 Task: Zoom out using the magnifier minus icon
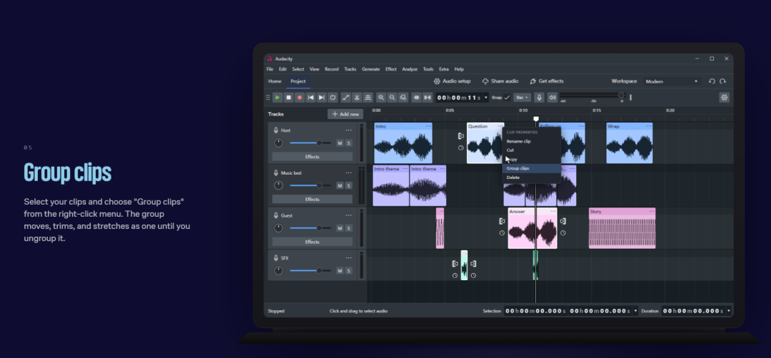(392, 98)
